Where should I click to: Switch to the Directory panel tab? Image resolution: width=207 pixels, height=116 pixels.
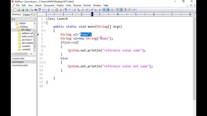(16, 15)
